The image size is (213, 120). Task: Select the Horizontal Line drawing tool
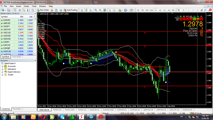(193, 10)
